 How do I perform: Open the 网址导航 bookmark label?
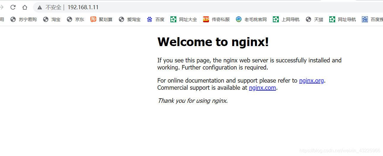point(347,19)
